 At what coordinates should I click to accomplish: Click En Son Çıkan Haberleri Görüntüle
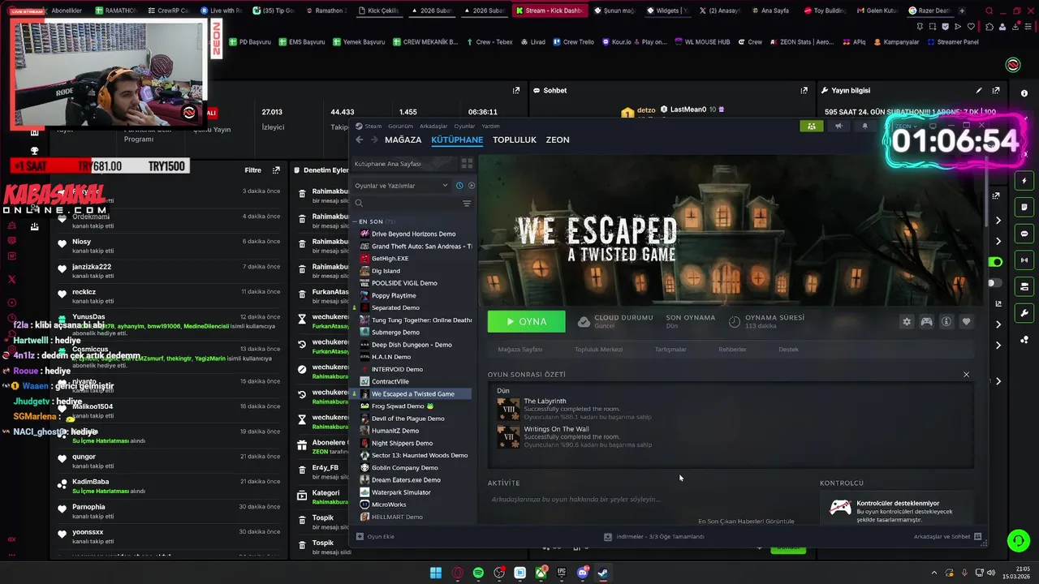746,522
